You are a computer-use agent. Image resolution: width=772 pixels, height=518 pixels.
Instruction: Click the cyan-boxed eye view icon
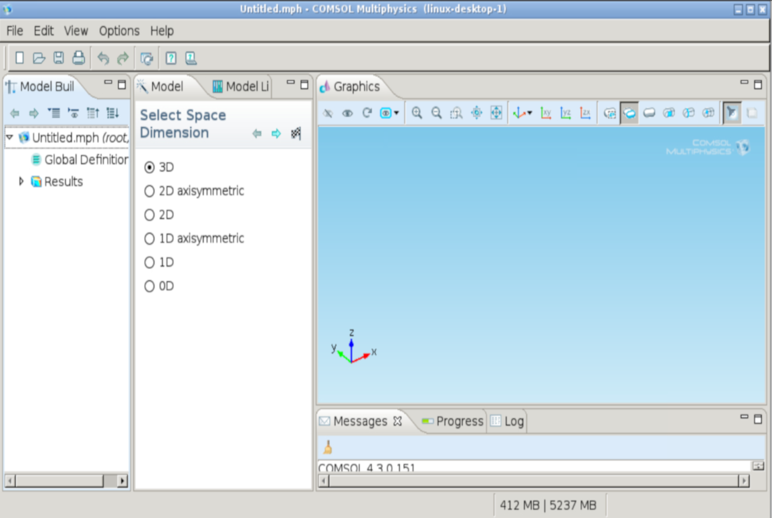click(385, 113)
